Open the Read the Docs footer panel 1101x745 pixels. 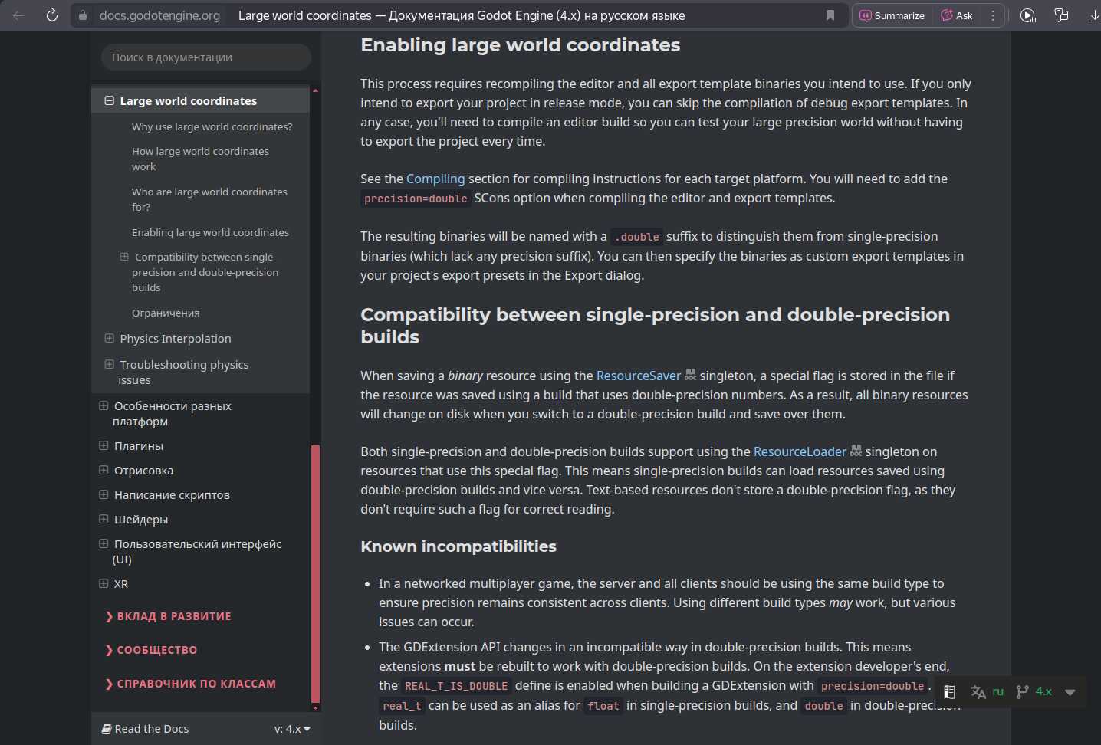pyautogui.click(x=146, y=729)
